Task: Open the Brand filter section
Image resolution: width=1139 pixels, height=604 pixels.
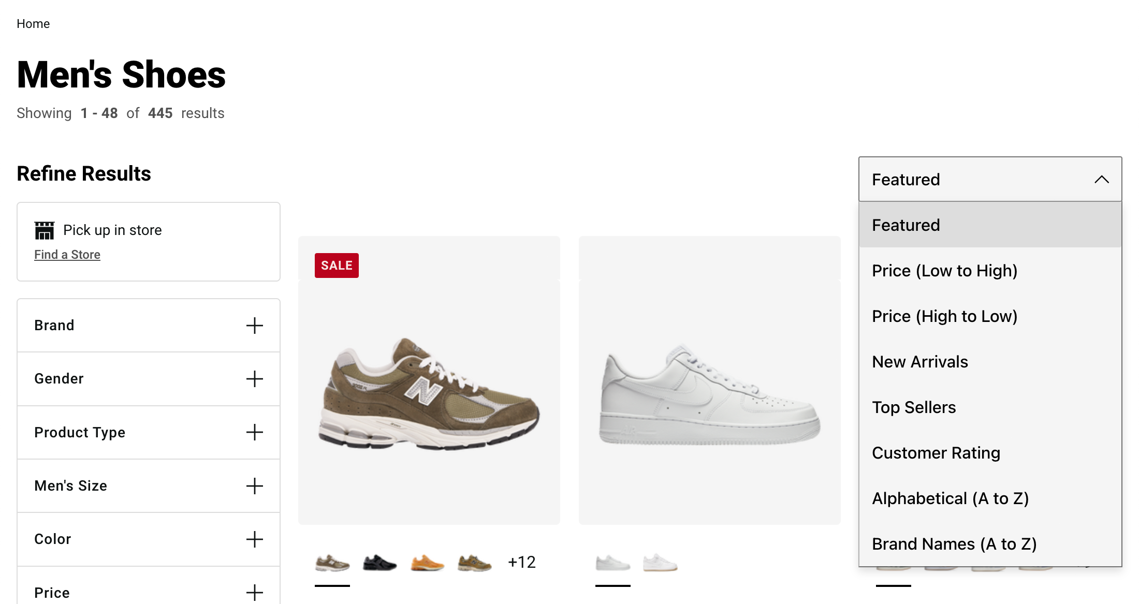Action: click(x=149, y=326)
